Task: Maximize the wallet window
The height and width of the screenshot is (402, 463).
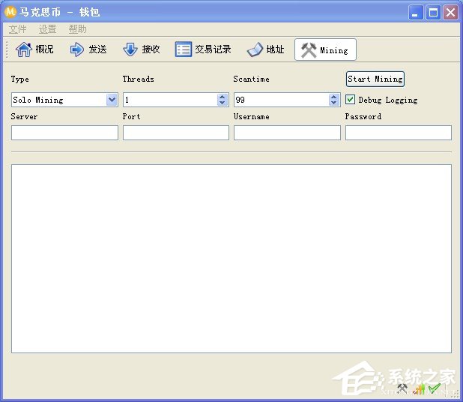Action: (433, 13)
